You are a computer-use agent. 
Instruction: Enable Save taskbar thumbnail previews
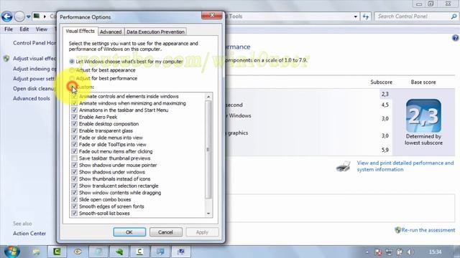(75, 158)
